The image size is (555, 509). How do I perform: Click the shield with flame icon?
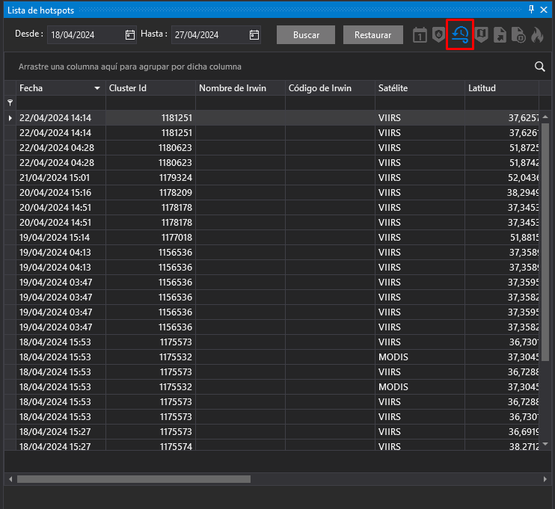click(439, 35)
